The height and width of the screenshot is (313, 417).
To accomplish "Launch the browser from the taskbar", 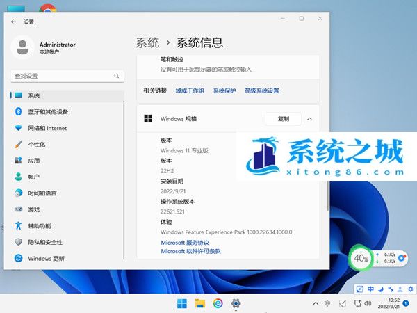I will [218, 303].
